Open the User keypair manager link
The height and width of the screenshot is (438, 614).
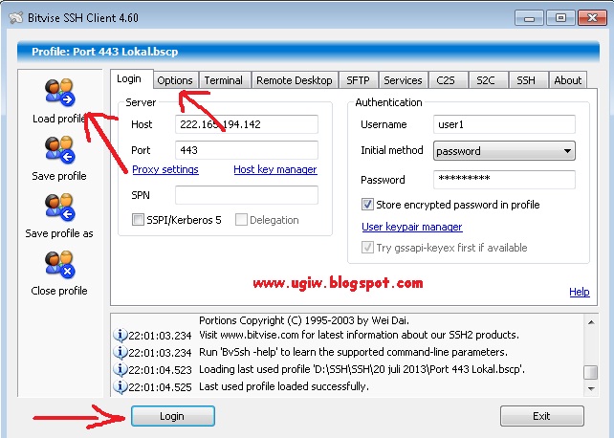412,227
